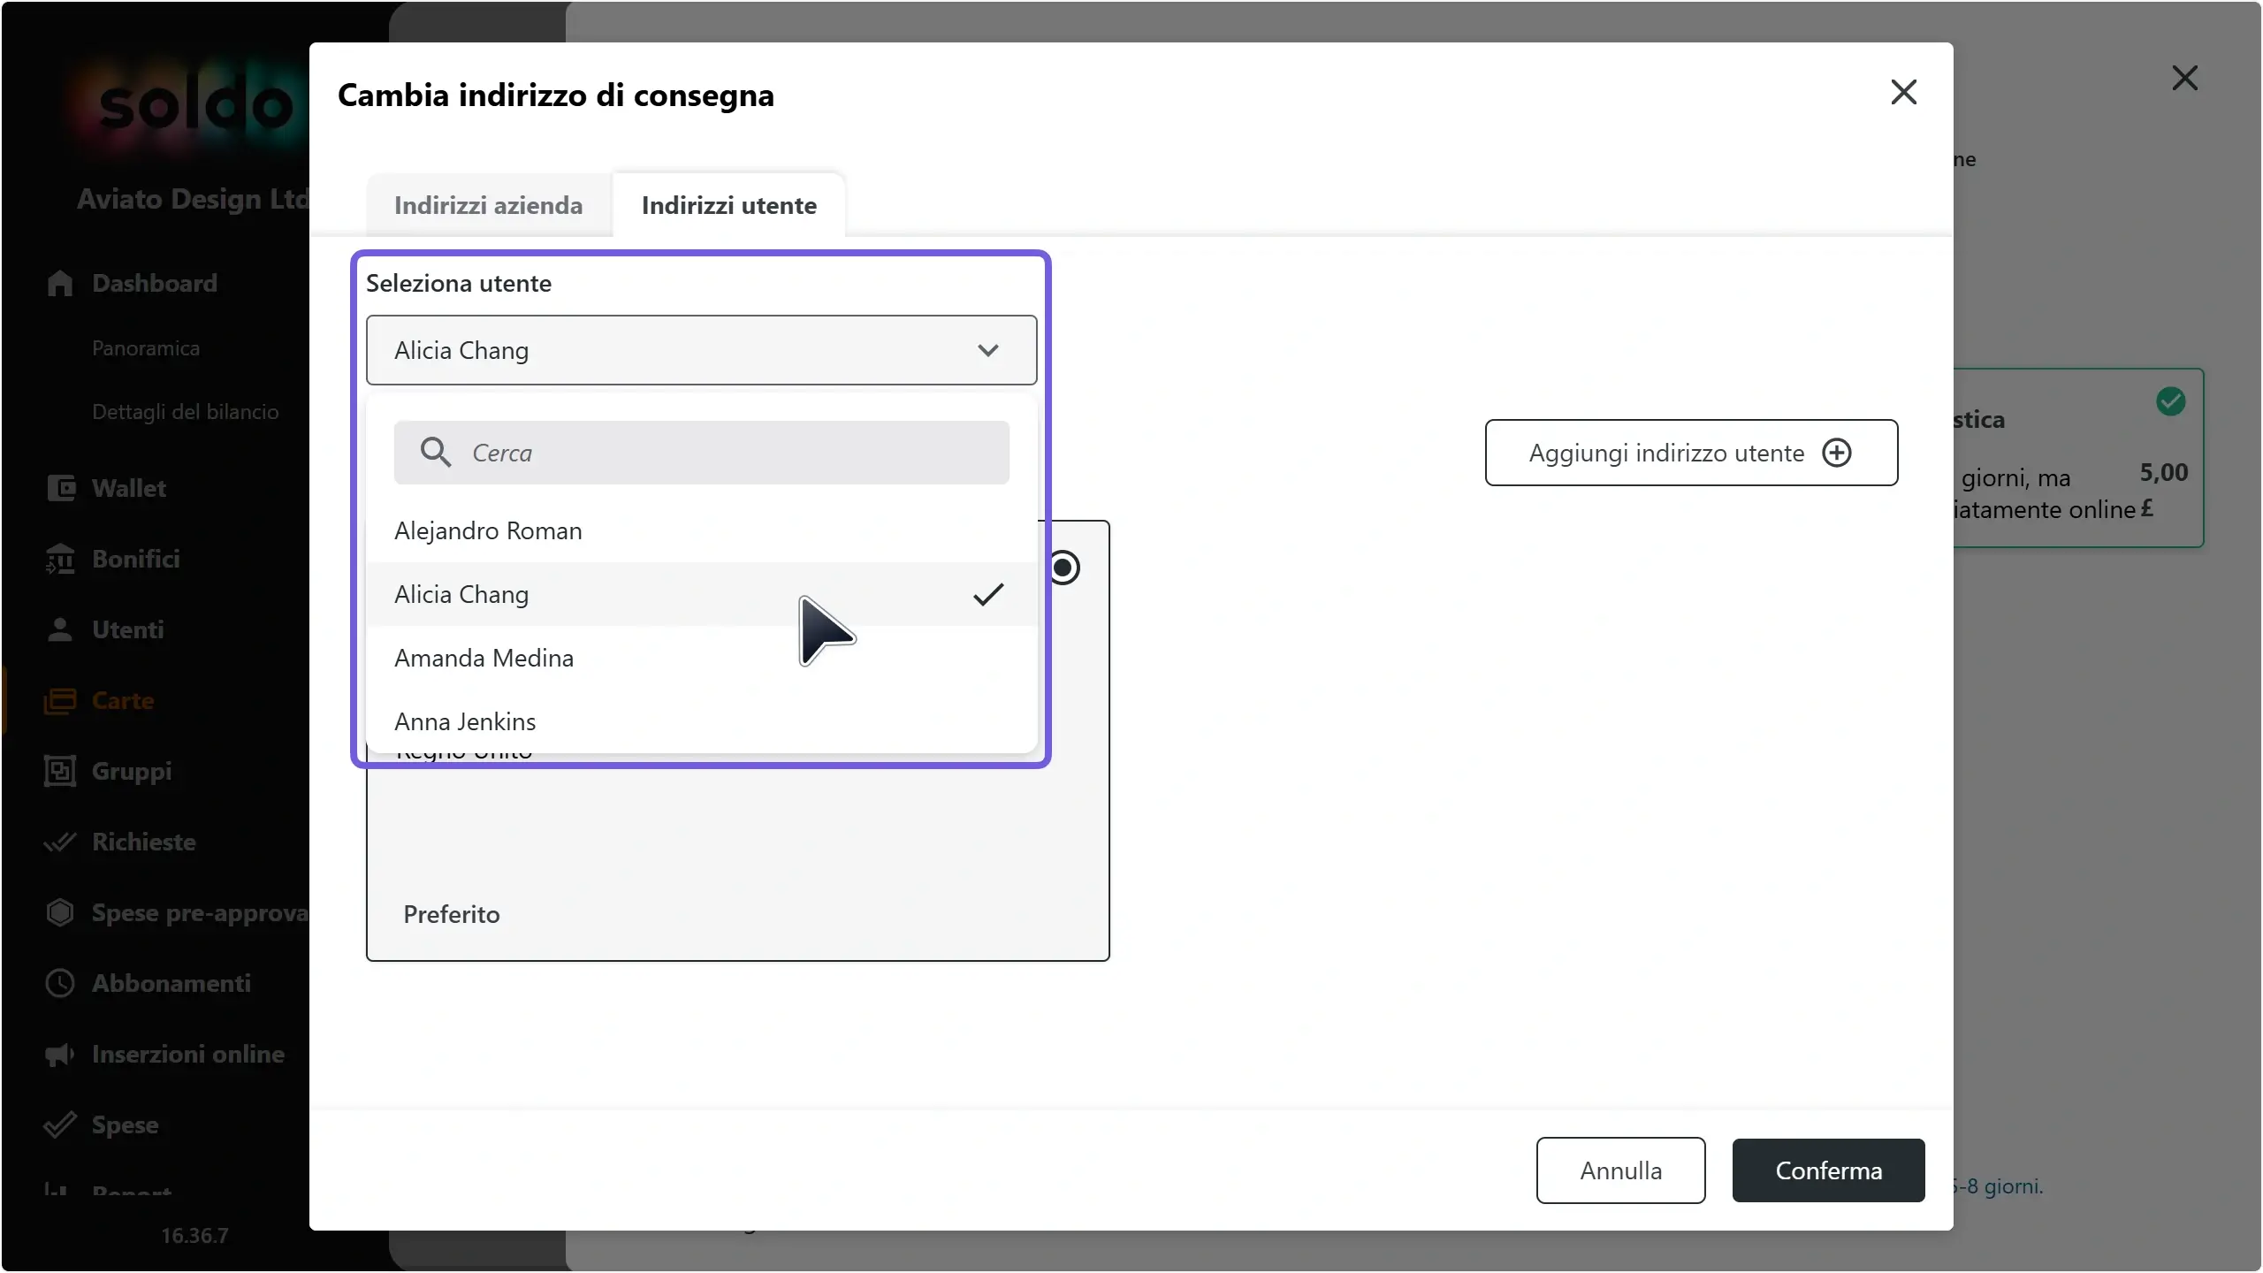The image size is (2263, 1273).
Task: Click the Gruppi icon in sidebar
Action: pyautogui.click(x=60, y=771)
